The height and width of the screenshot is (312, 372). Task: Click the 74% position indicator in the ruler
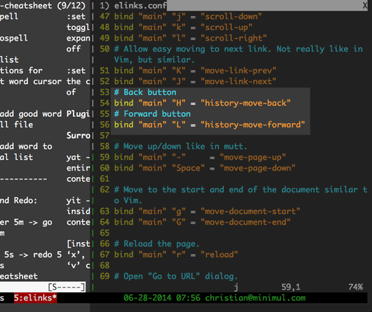(356, 287)
